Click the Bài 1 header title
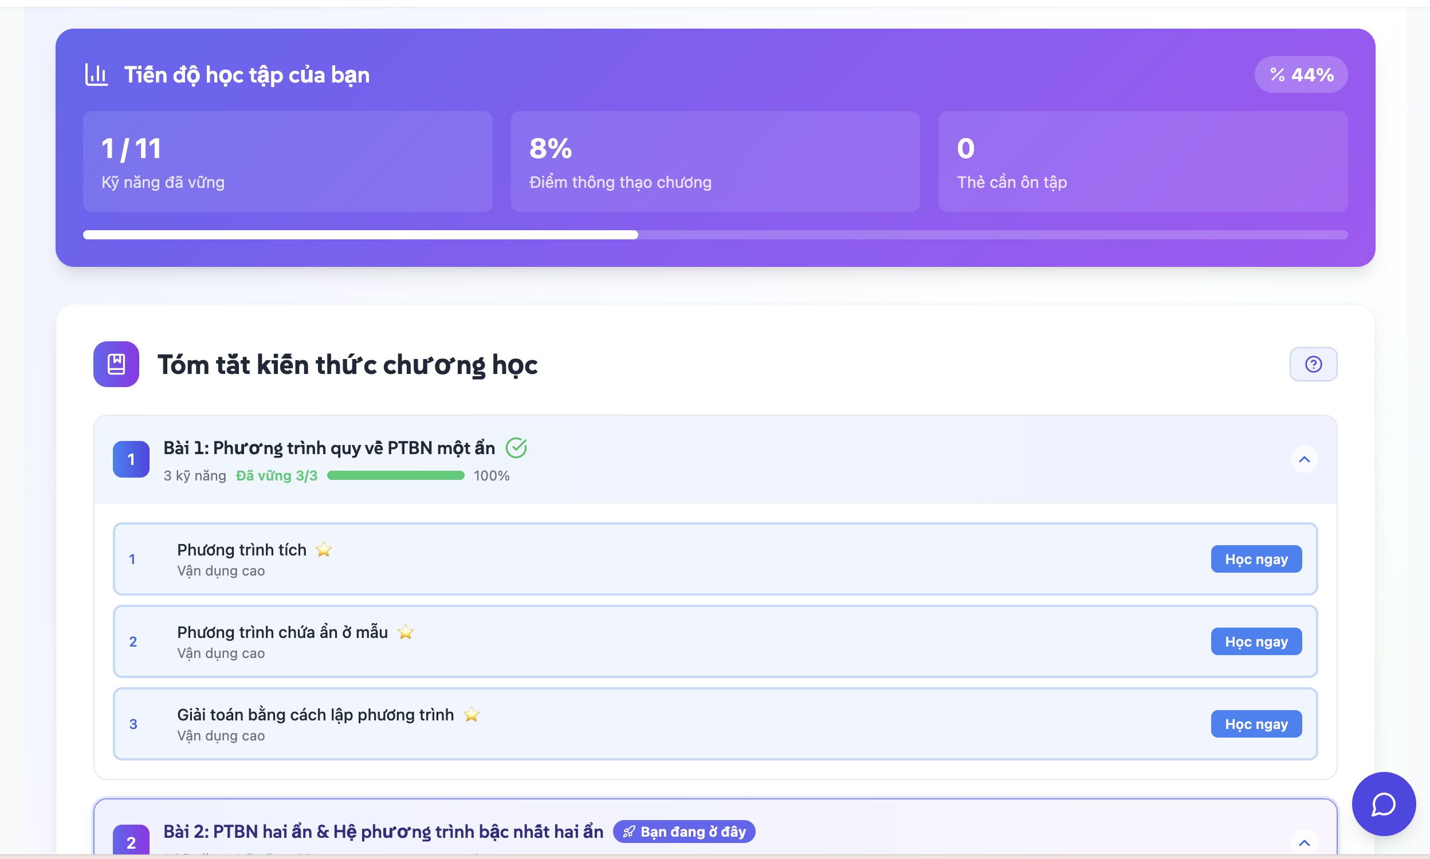 329,447
